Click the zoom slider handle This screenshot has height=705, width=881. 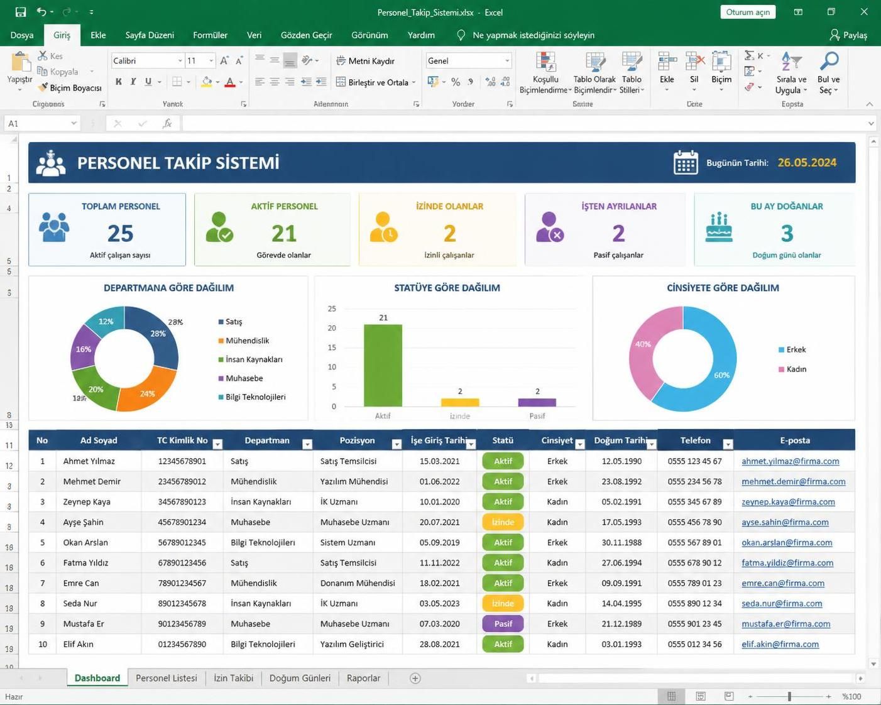click(789, 696)
